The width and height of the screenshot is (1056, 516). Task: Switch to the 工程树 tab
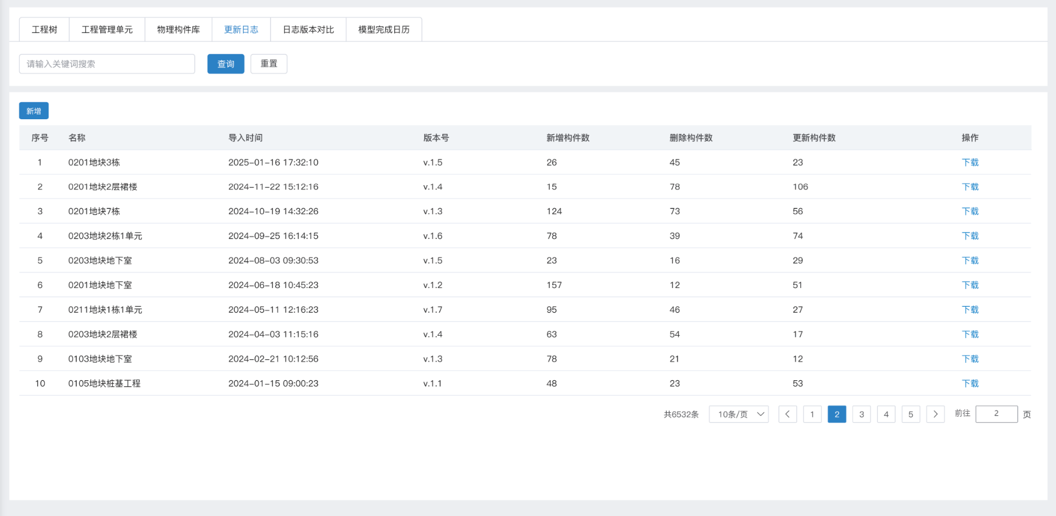(45, 30)
